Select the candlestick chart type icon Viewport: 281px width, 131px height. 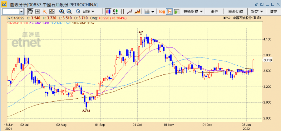108,12
